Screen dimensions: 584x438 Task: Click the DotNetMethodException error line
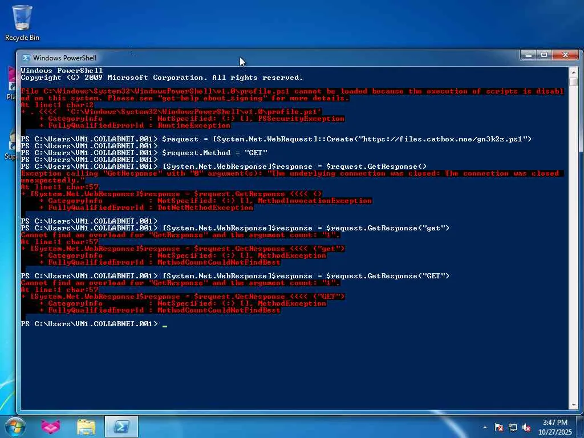pos(145,208)
